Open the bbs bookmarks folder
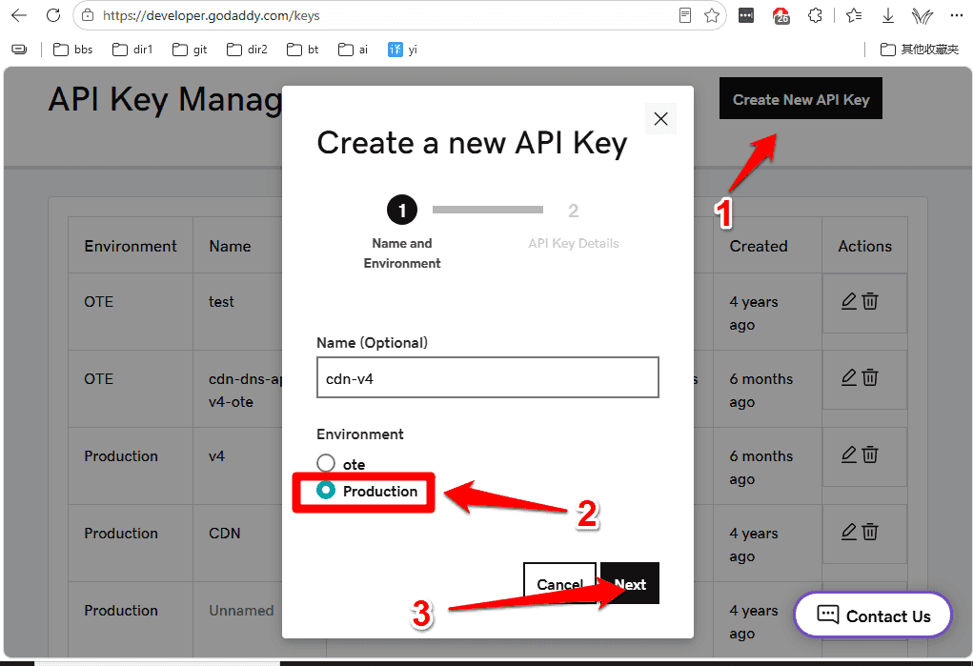 (x=72, y=50)
